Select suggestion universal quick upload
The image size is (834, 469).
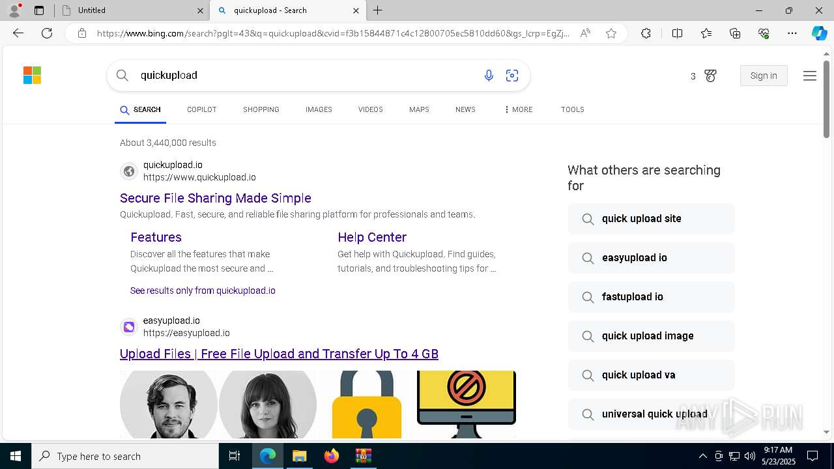[x=651, y=414]
